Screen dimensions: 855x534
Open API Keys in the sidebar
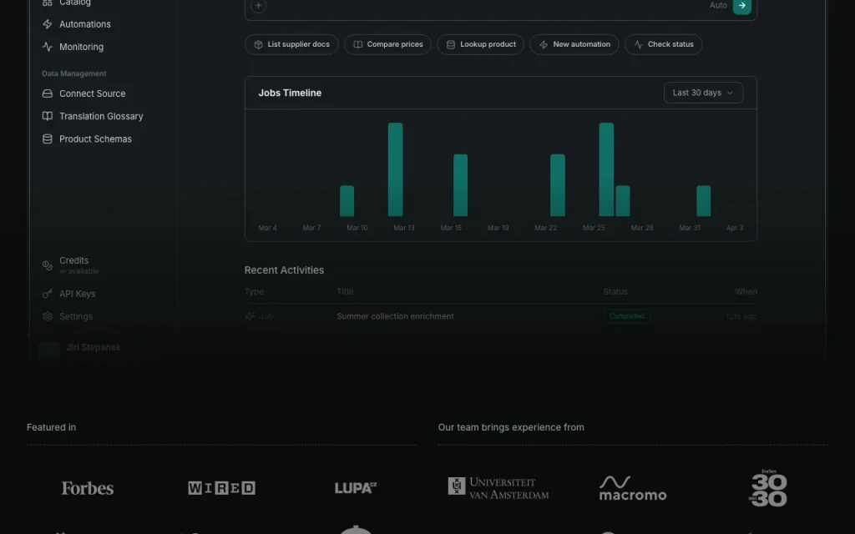click(77, 294)
